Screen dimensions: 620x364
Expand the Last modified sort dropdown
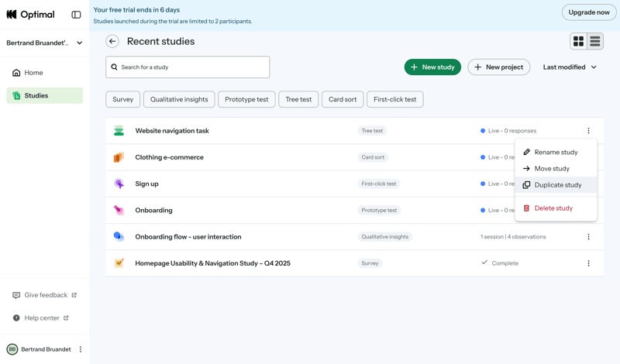pos(570,67)
